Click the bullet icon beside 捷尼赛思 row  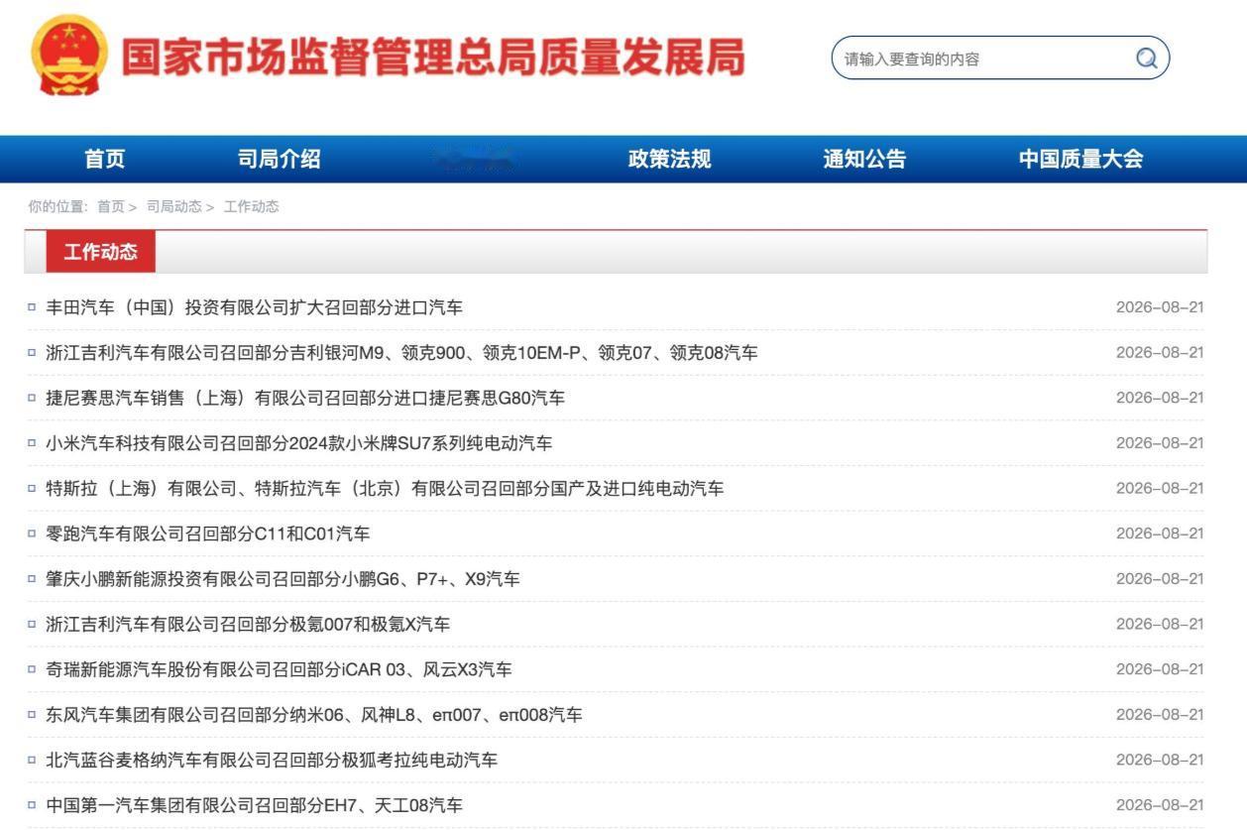[x=32, y=398]
